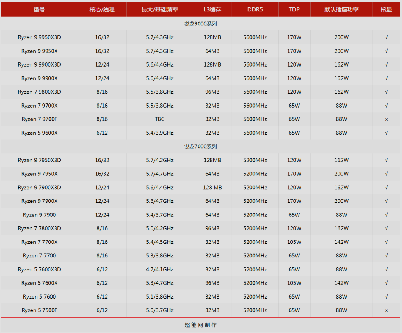The image size is (402, 333).
Task: Click the 142W socket power of Ryzen 7 7700X
Action: click(341, 242)
